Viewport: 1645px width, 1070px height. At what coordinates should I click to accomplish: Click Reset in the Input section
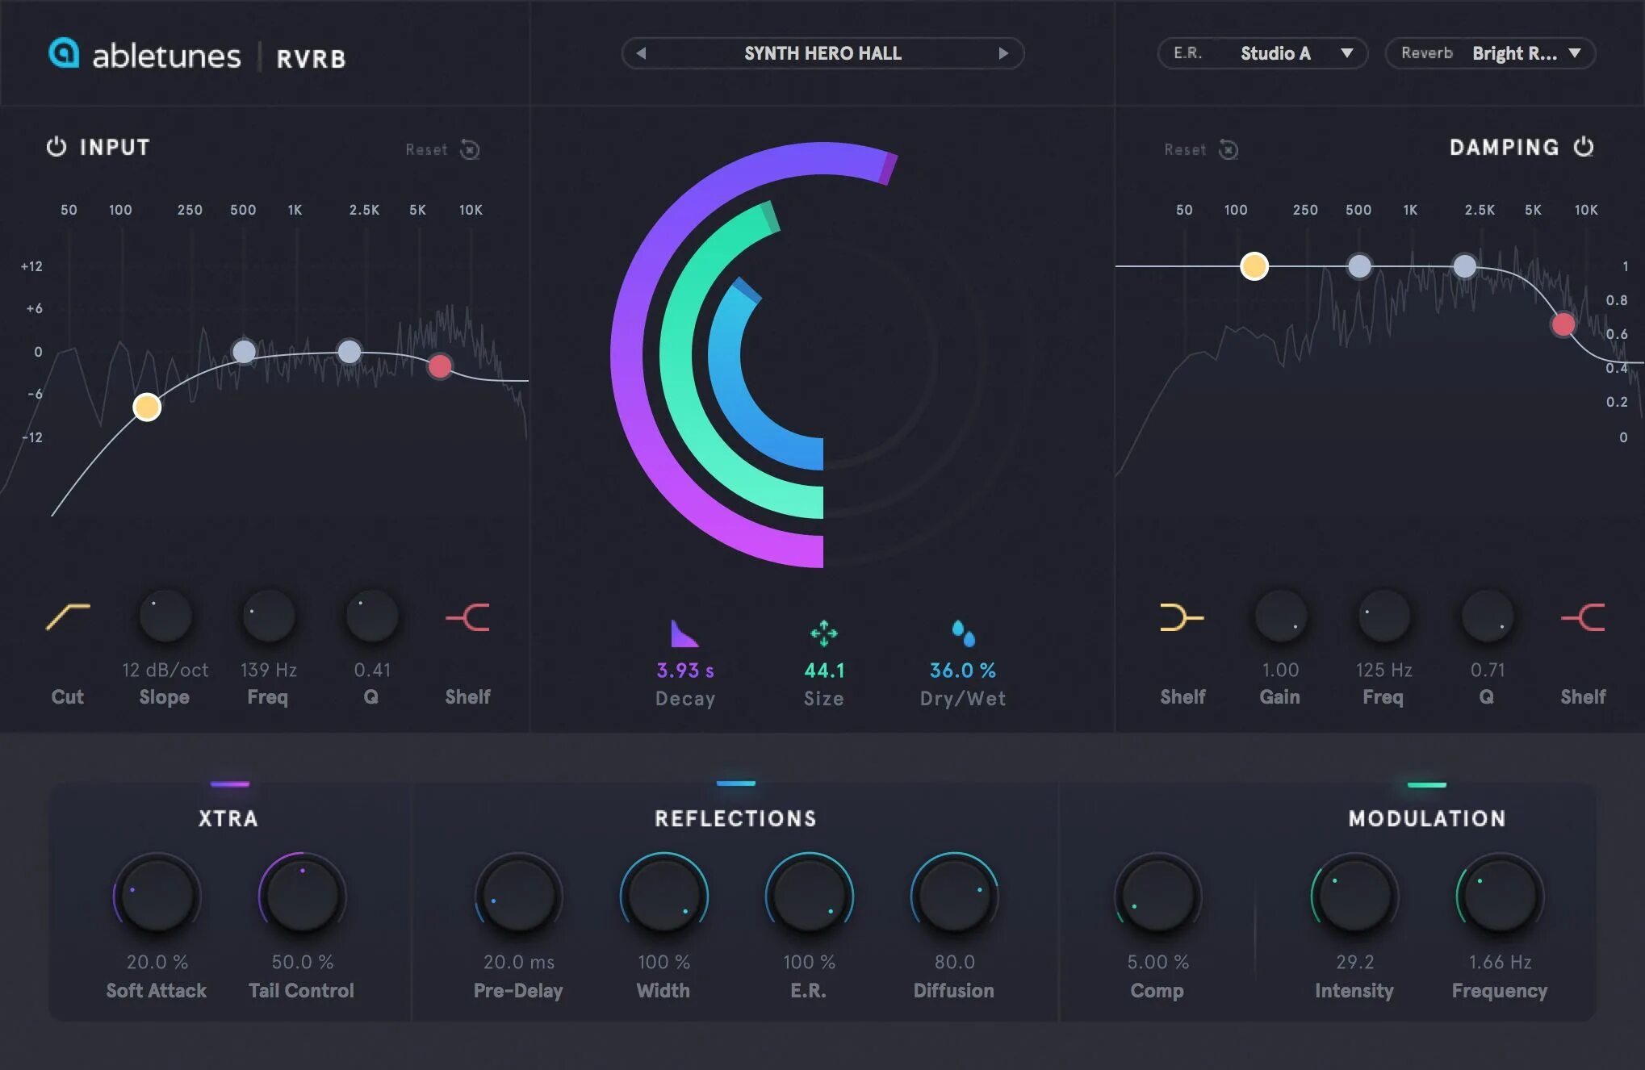pos(442,150)
